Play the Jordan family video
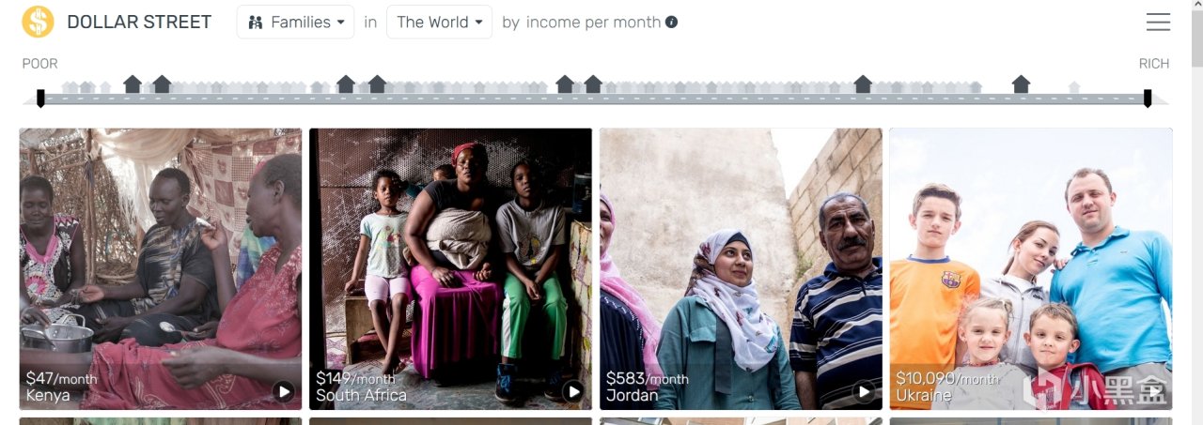The image size is (1203, 425). (863, 390)
